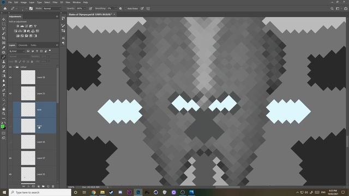Create a new group folder icon
Viewport: 349px width, 196px height.
click(43, 186)
